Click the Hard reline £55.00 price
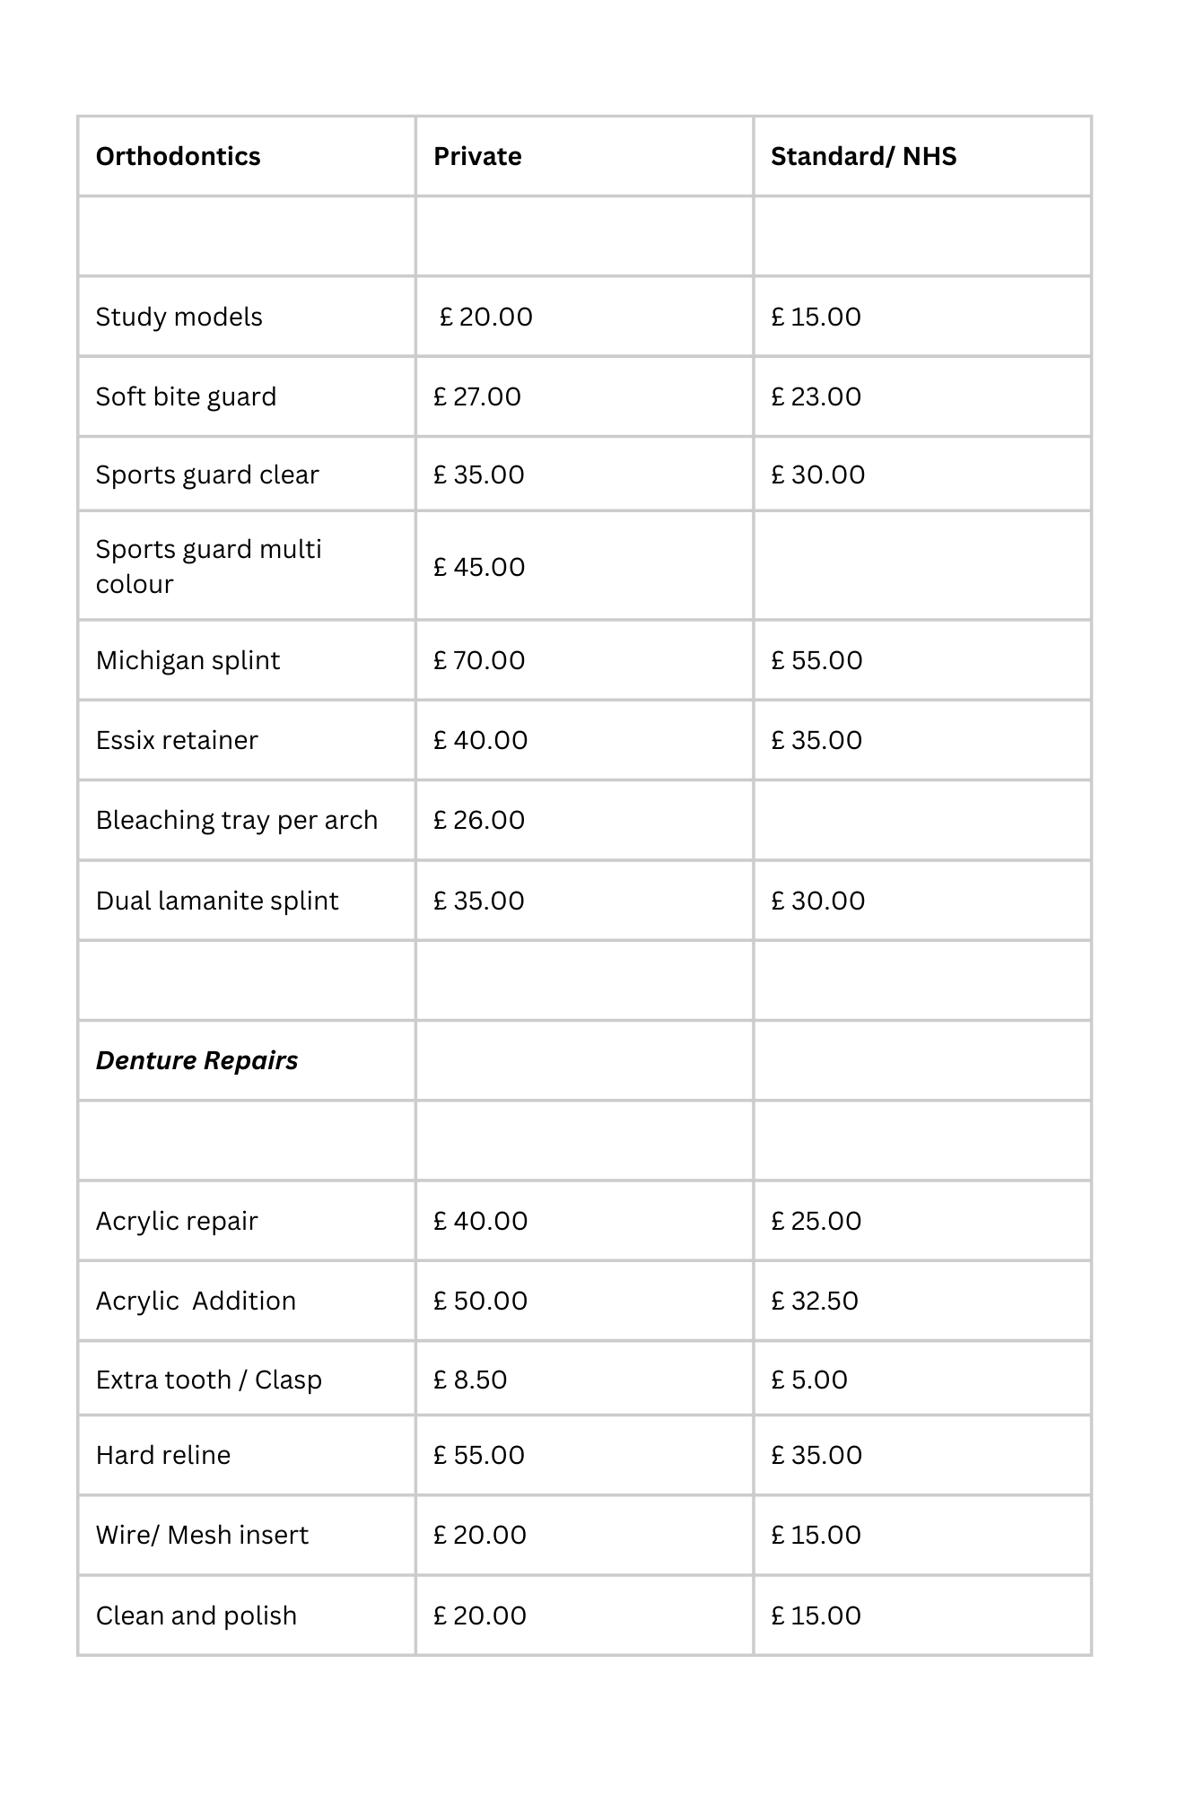Screen dimensions: 1196x1794 tap(479, 1455)
